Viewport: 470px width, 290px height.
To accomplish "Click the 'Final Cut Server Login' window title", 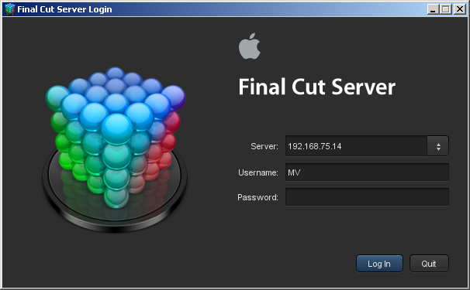I will (x=64, y=9).
